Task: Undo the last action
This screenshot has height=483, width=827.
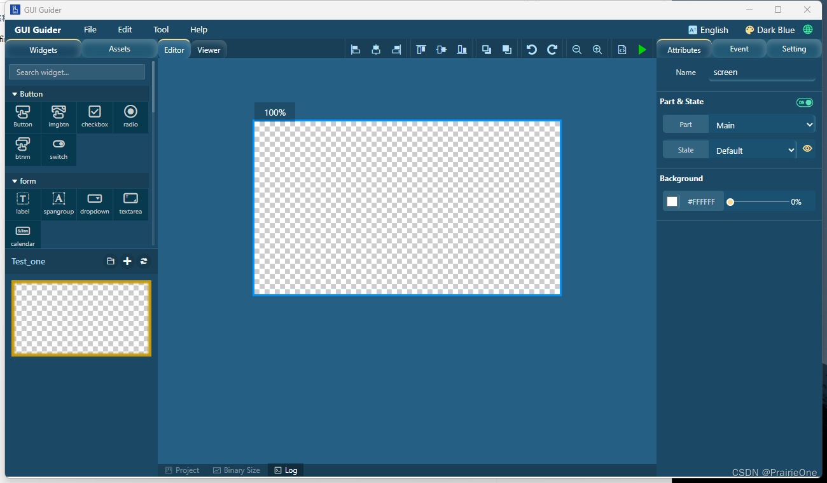Action: pyautogui.click(x=532, y=50)
